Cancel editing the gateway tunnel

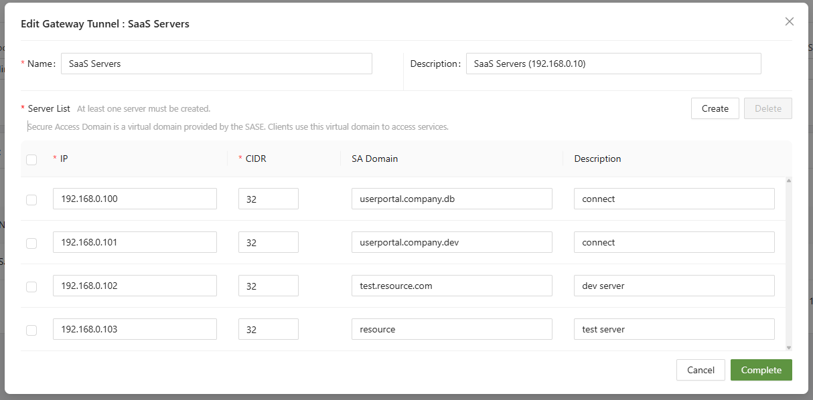700,370
